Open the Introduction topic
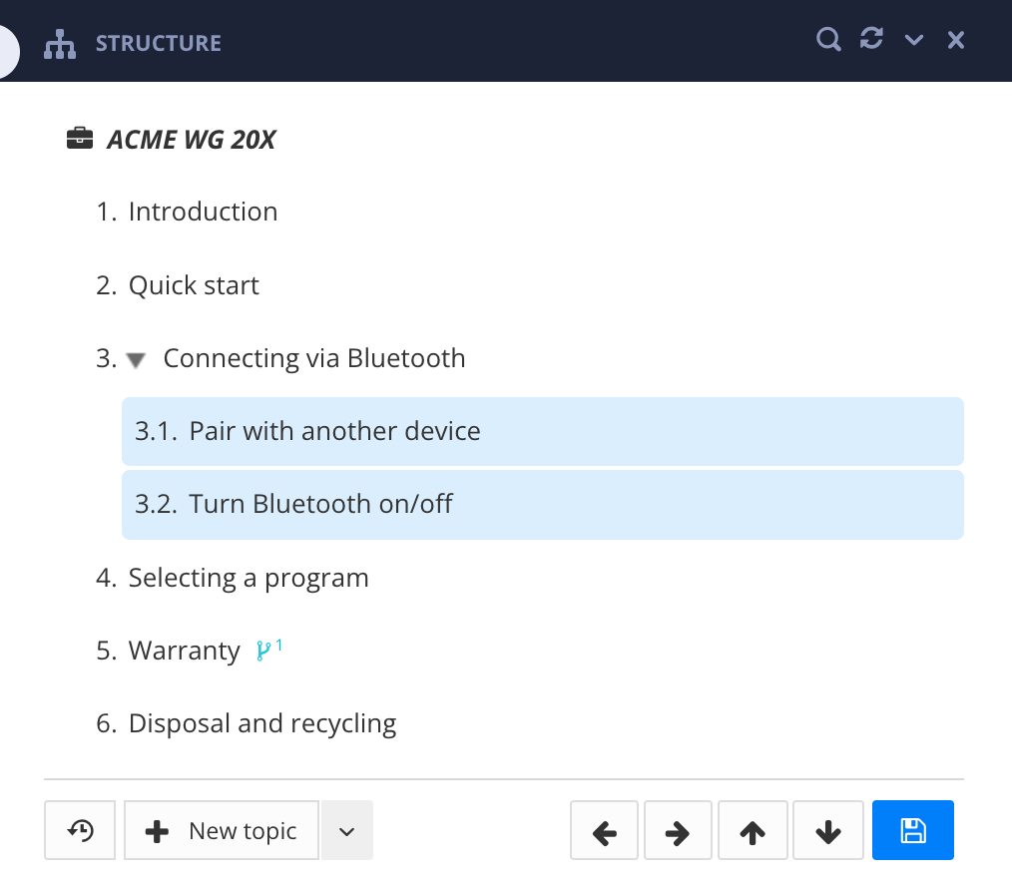The height and width of the screenshot is (886, 1012). pos(203,213)
